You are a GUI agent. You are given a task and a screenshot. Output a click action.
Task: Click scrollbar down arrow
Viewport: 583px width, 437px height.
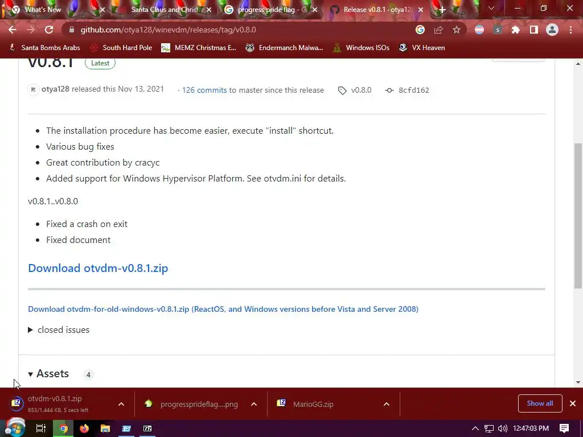coord(578,382)
